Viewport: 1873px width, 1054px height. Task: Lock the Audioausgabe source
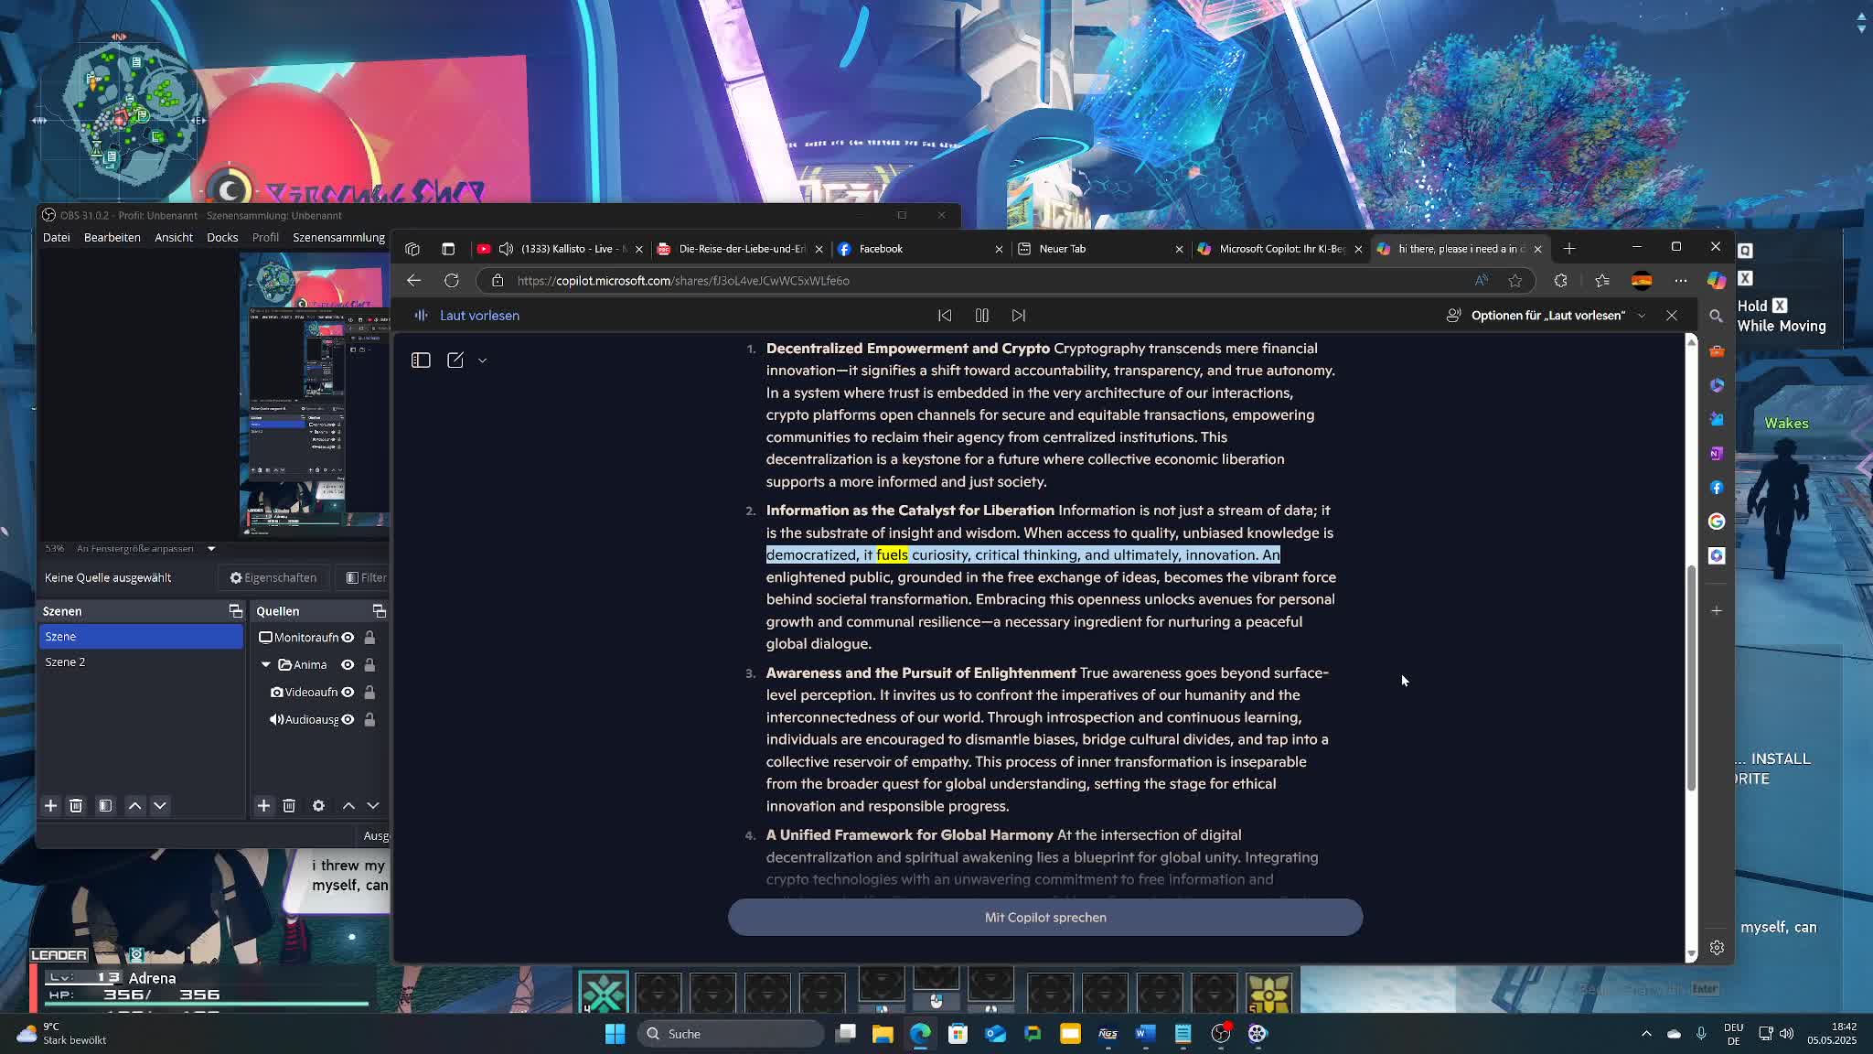tap(369, 720)
